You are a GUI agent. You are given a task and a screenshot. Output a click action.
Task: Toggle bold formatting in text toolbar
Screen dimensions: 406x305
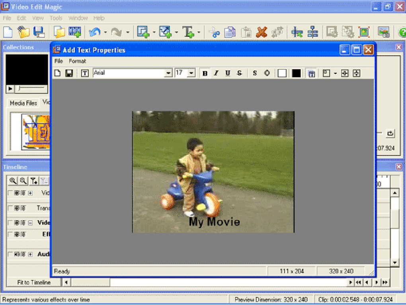point(205,73)
